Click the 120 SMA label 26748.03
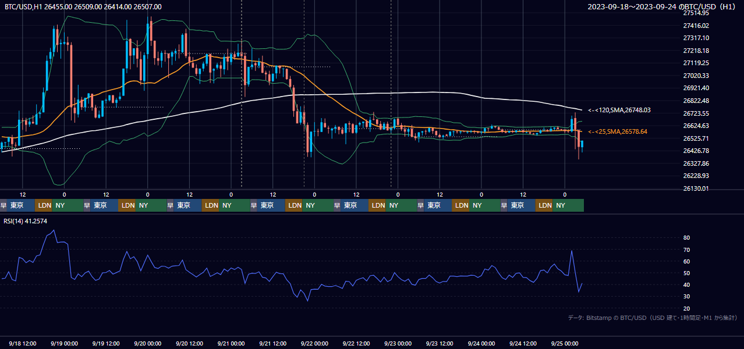 619,110
